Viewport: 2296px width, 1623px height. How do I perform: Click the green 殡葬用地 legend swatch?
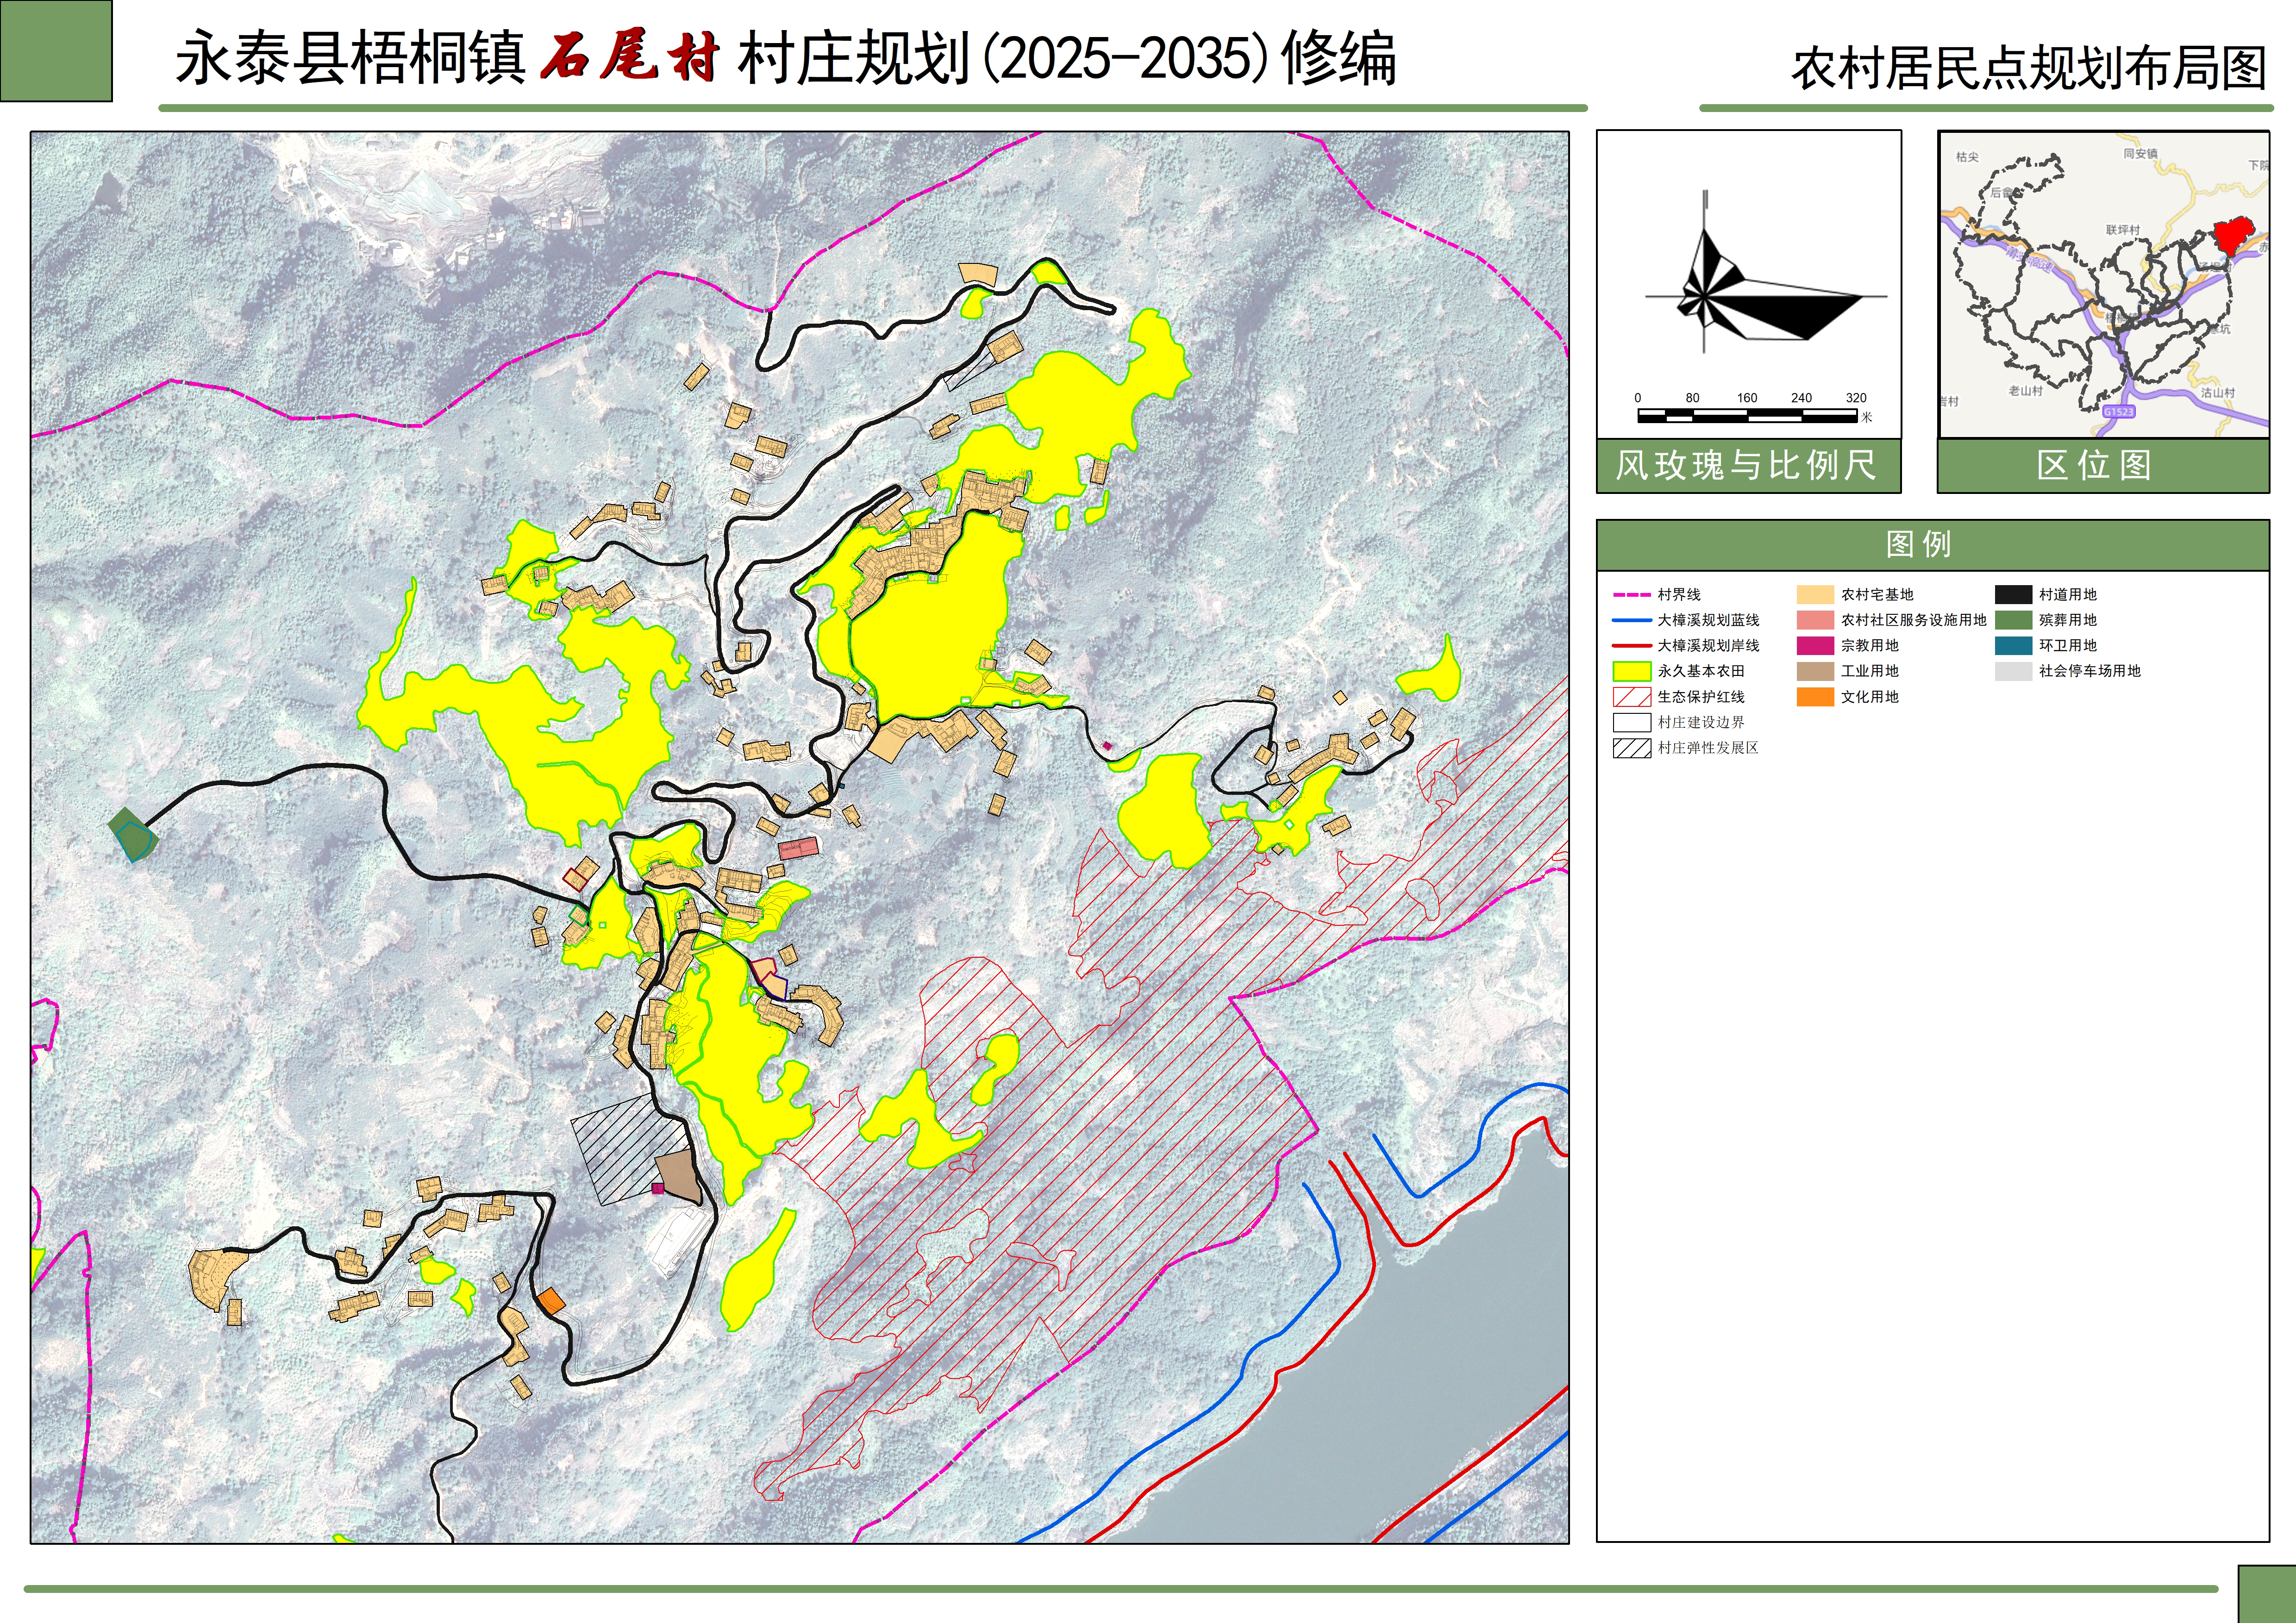tap(2013, 620)
